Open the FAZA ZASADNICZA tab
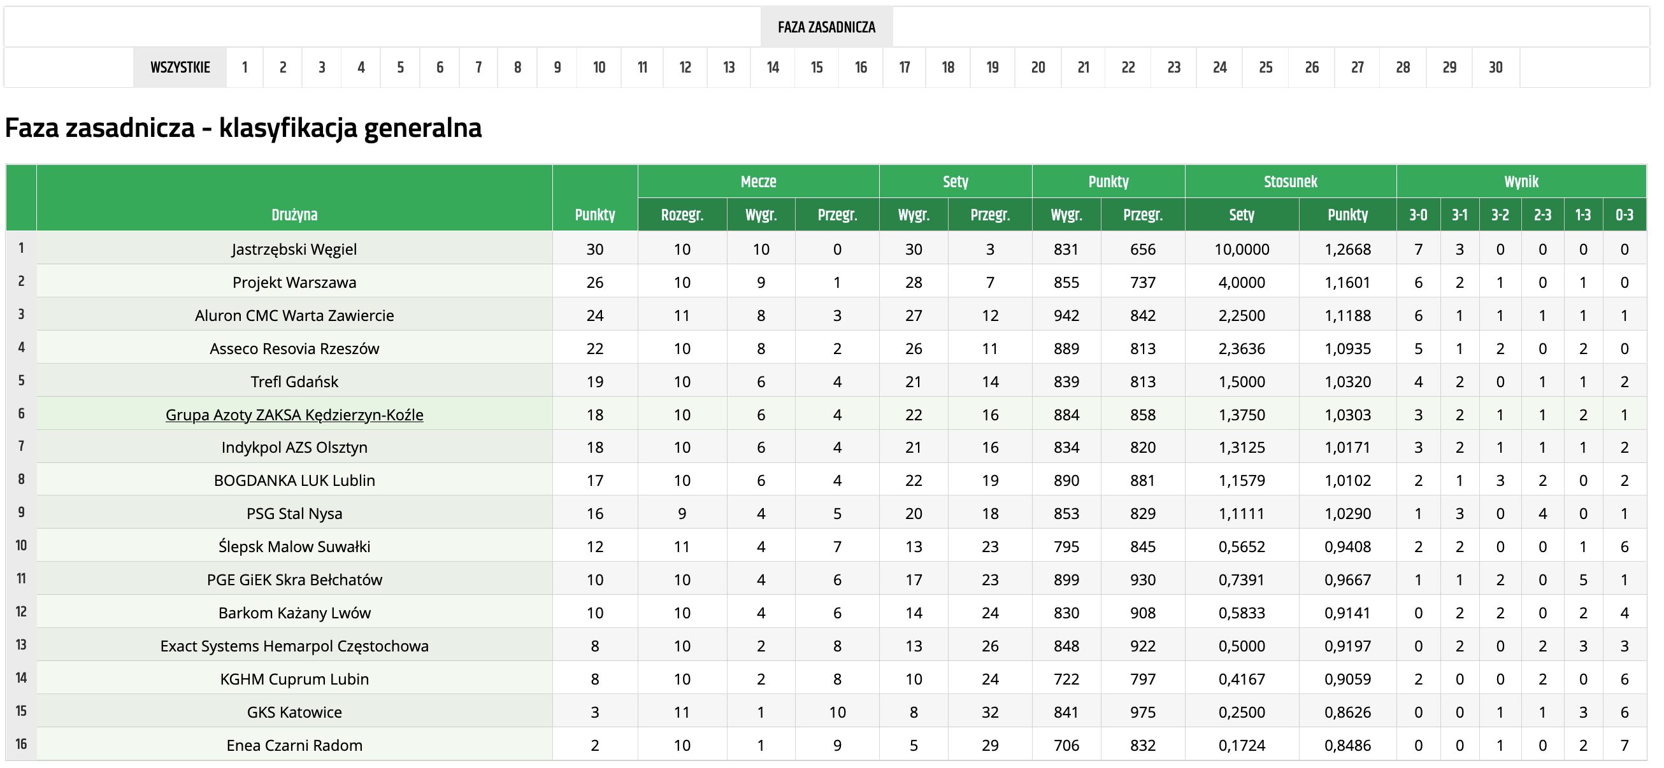1664x768 pixels. 826,27
